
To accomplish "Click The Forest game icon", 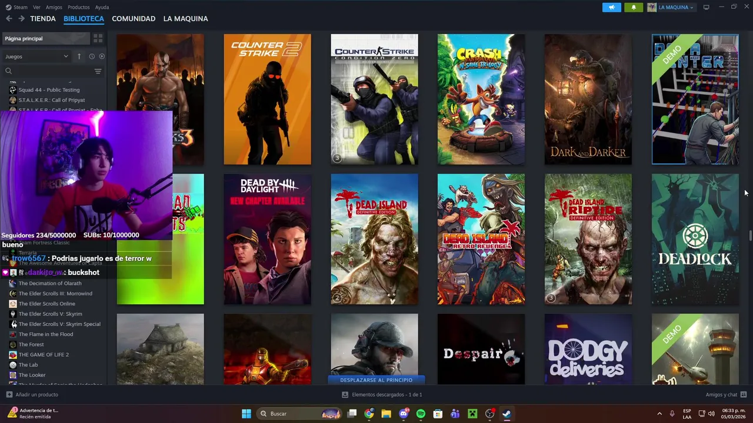I will [13, 344].
